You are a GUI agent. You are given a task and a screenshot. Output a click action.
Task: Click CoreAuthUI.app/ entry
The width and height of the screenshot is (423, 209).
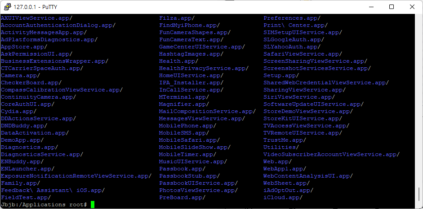coord(27,104)
